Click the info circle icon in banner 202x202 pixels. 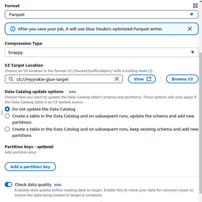[13, 29]
